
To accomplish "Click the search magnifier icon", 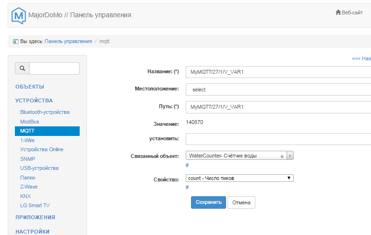I will pos(22,68).
